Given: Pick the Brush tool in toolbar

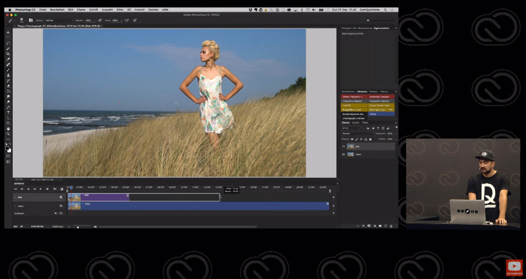Looking at the screenshot, I should click(x=8, y=70).
